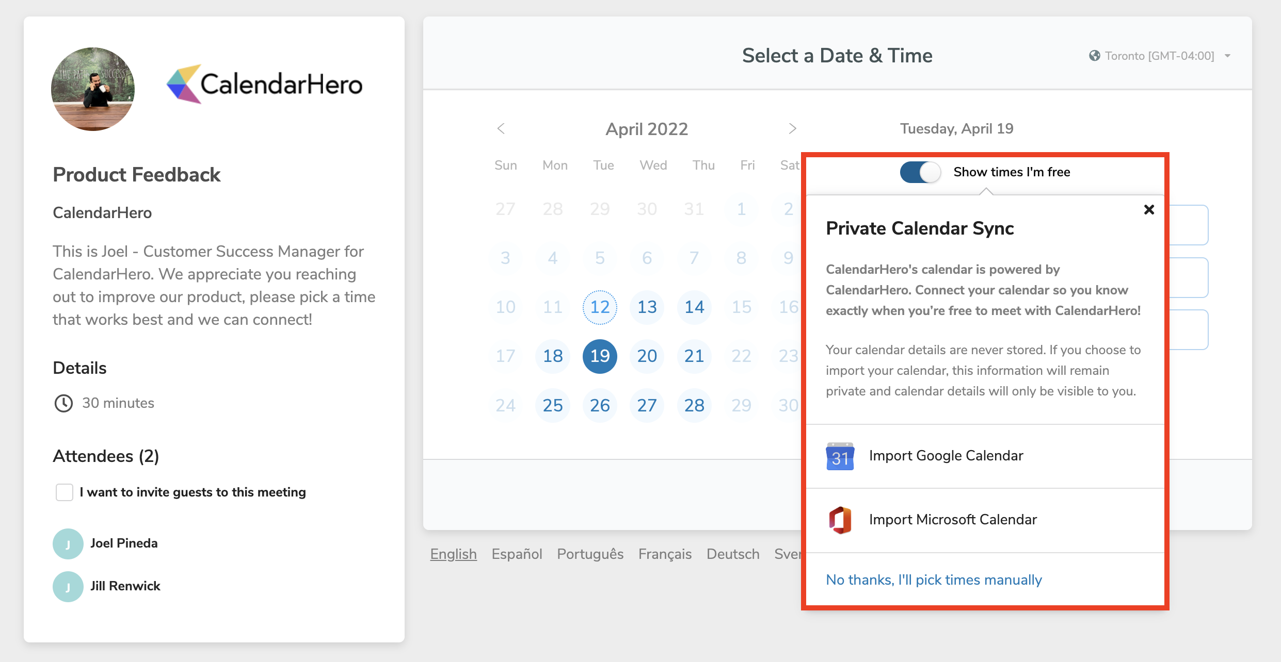Image resolution: width=1281 pixels, height=662 pixels.
Task: Check the invite guests to meeting box
Action: [65, 492]
